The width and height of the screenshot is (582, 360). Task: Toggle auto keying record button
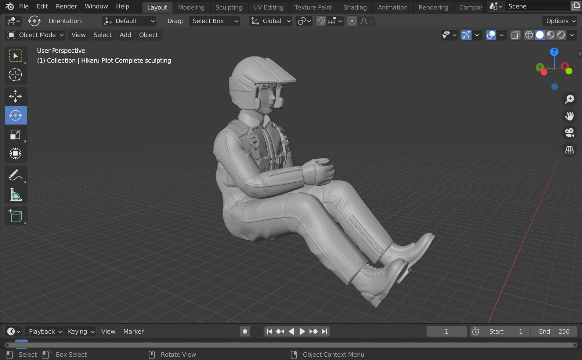pos(245,331)
